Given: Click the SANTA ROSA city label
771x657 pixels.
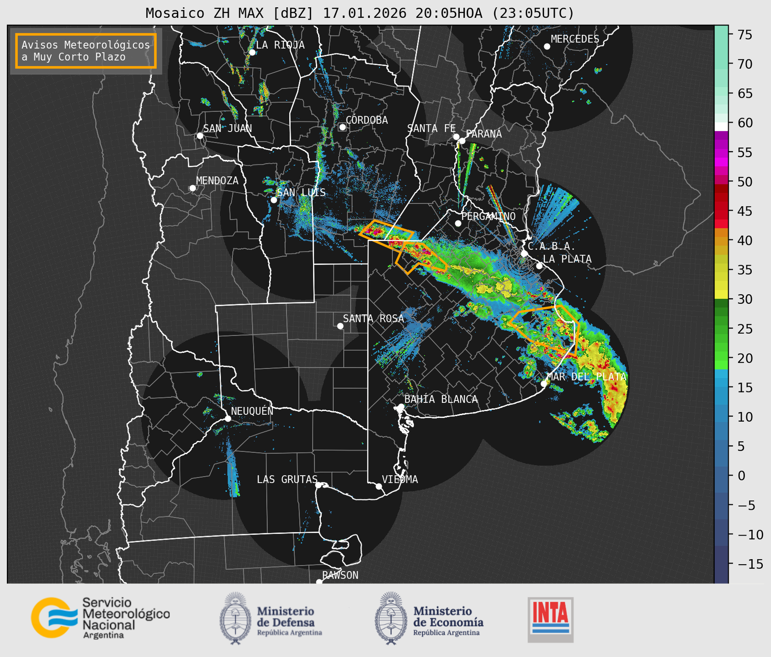Looking at the screenshot, I should [373, 318].
